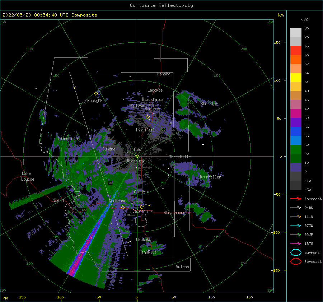Click the dBZ legend heading

[x=304, y=19]
